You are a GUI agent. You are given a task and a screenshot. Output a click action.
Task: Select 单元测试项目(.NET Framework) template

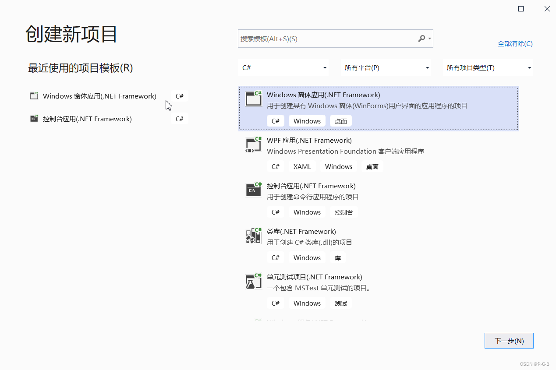point(379,291)
